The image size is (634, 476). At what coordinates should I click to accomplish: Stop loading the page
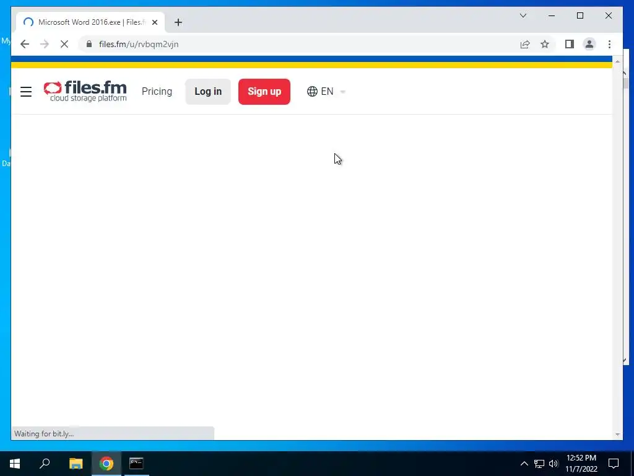[64, 44]
